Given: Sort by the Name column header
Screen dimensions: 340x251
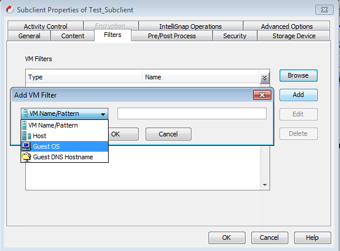Looking at the screenshot, I should point(201,77).
